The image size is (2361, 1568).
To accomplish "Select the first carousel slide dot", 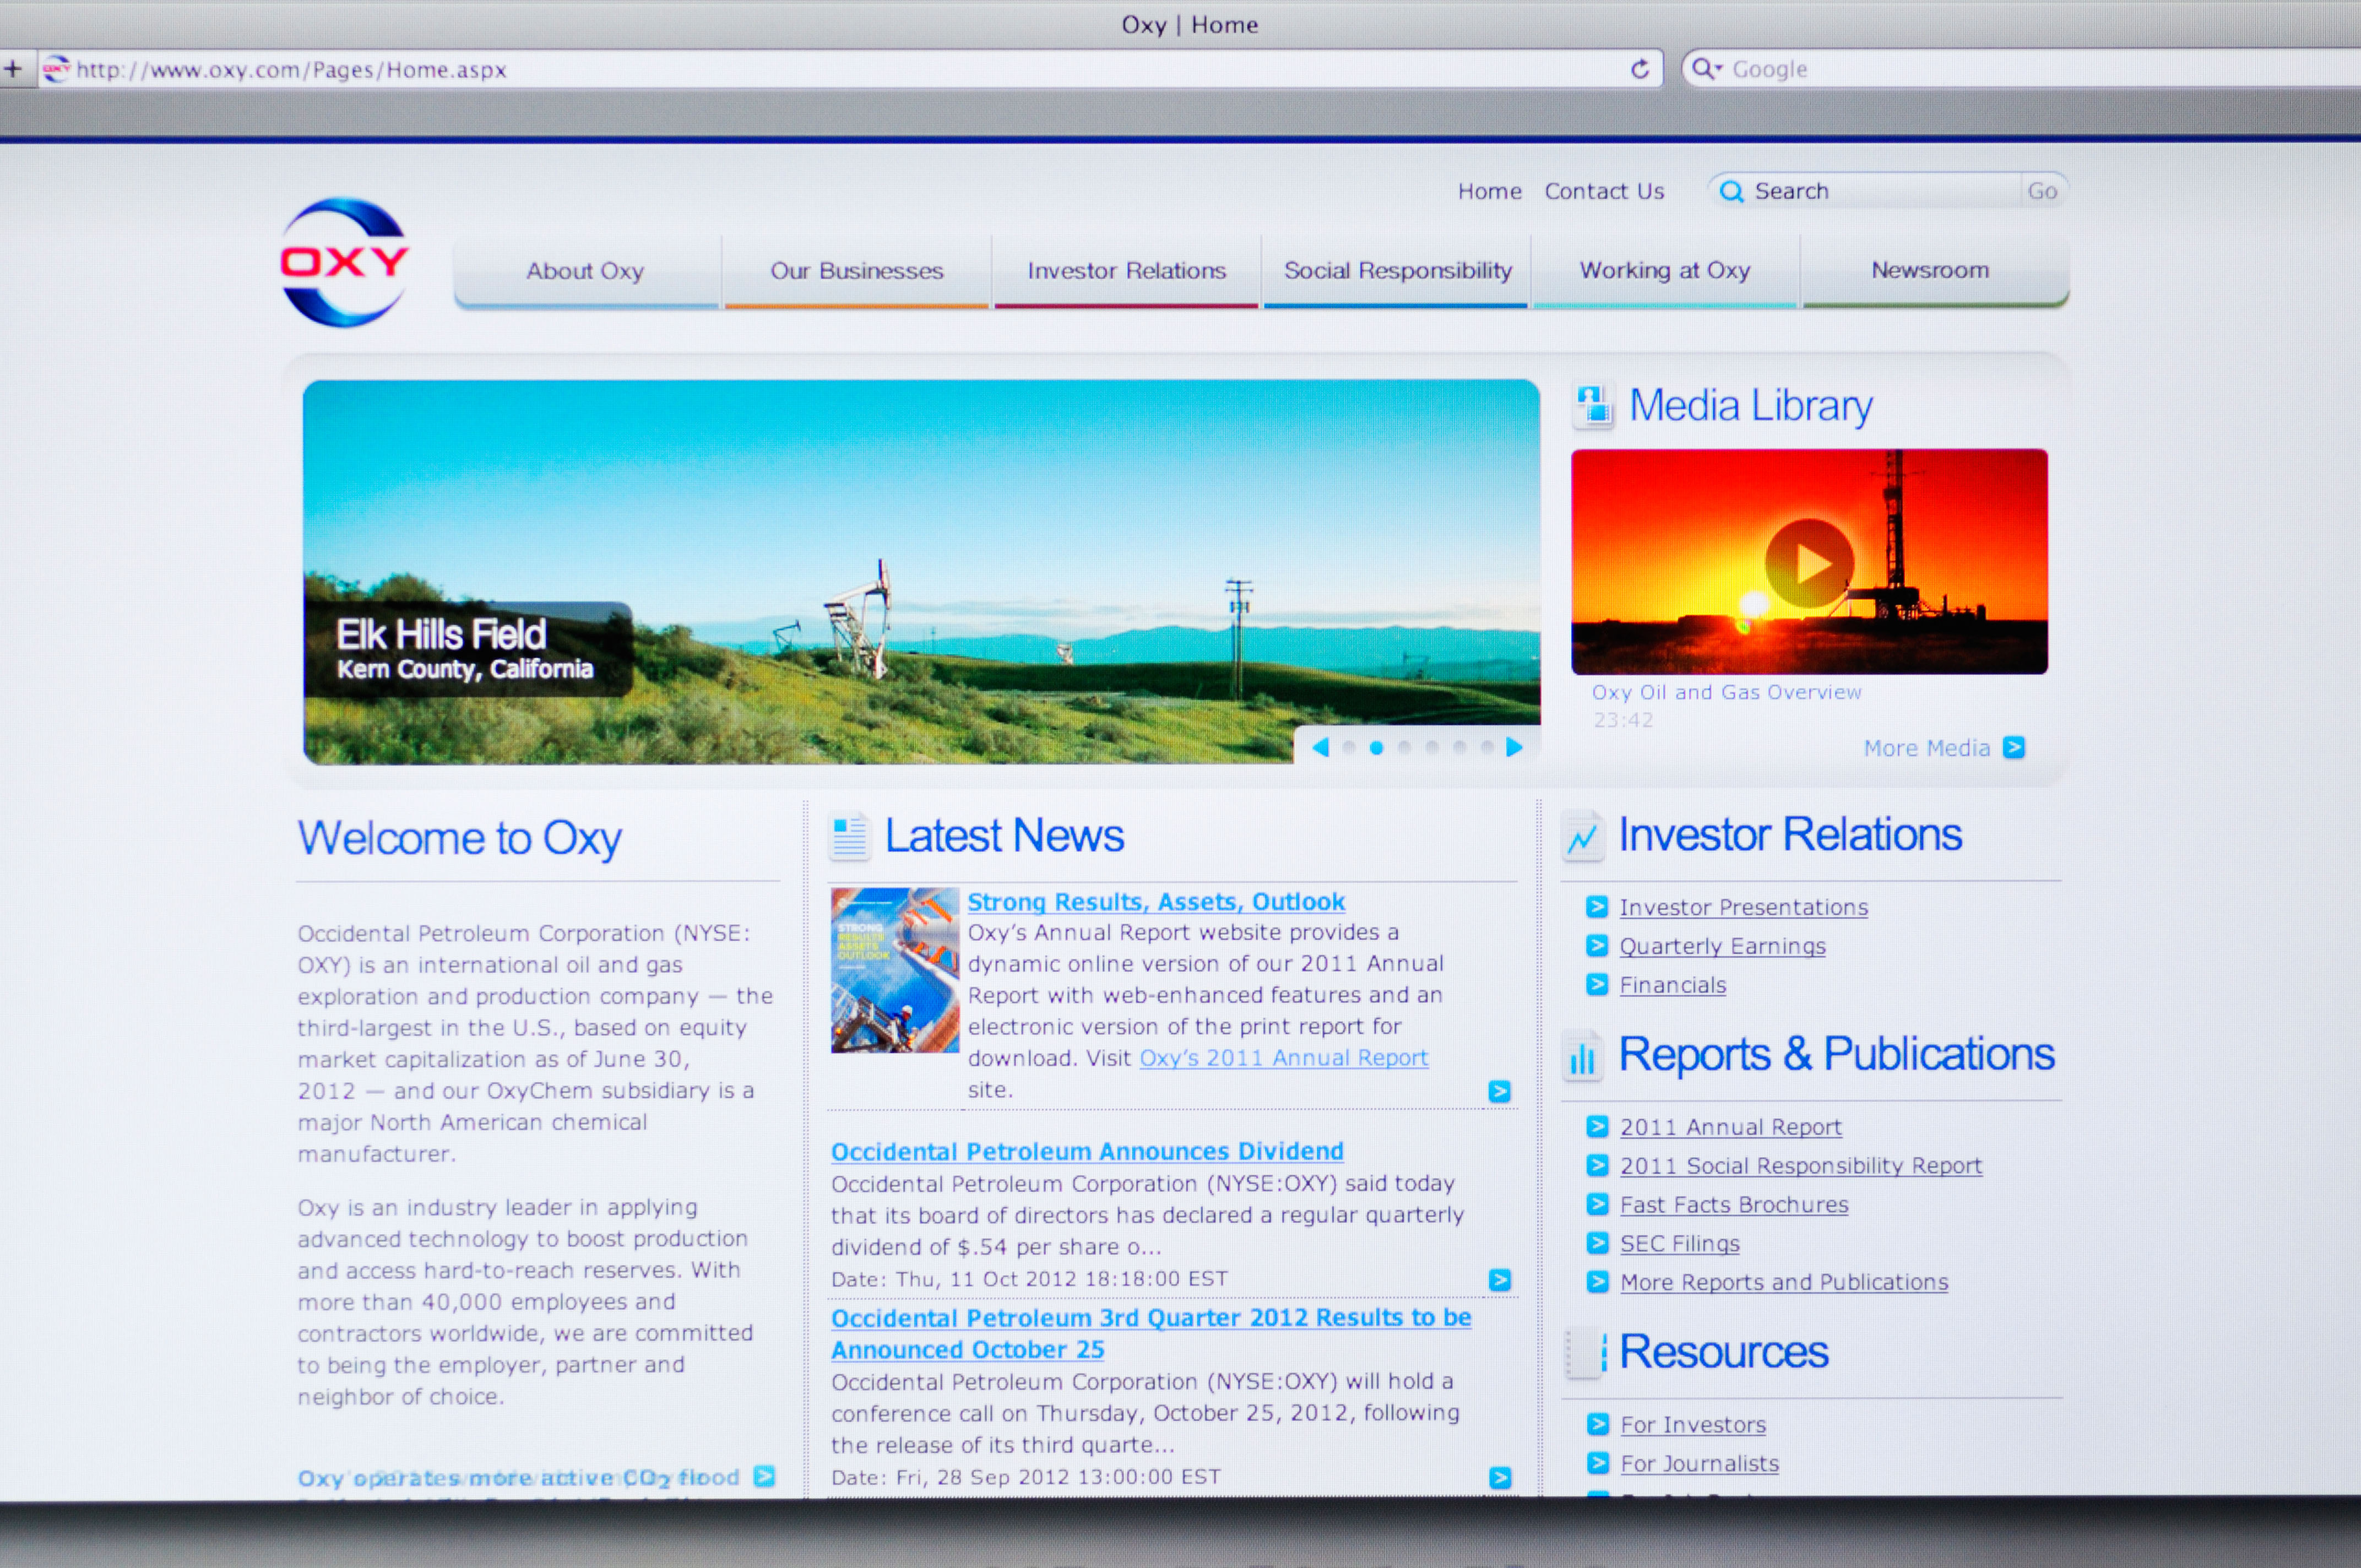I will pyautogui.click(x=1349, y=747).
